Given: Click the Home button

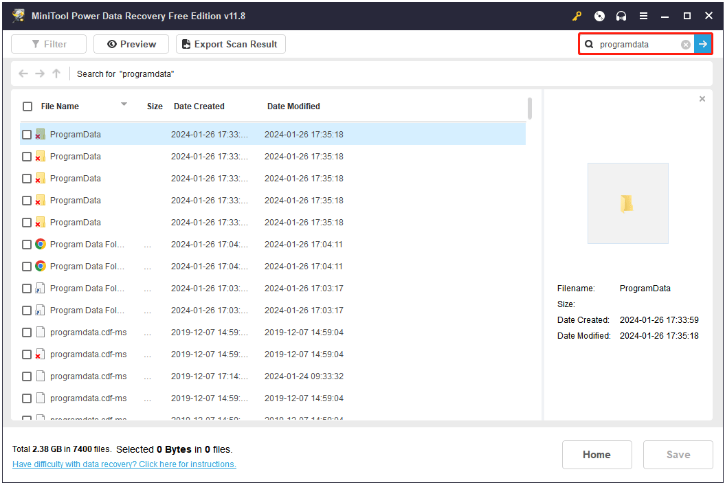Looking at the screenshot, I should click(597, 455).
